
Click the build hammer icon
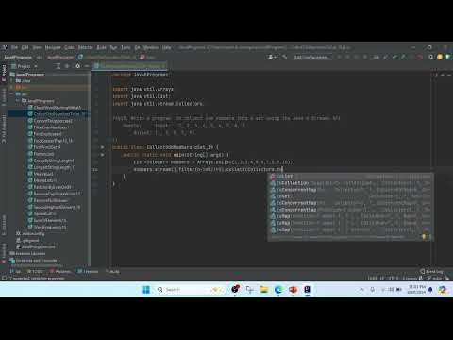point(285,57)
